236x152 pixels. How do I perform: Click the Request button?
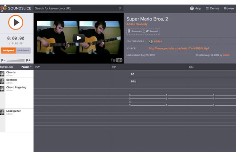tap(152, 31)
